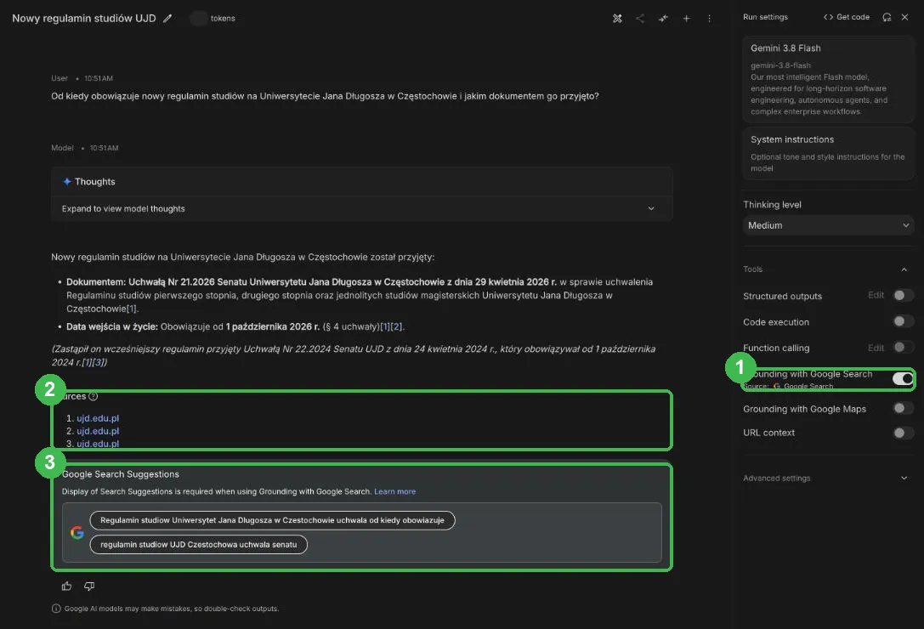This screenshot has width=924, height=629.
Task: Click the share icon in the top toolbar
Action: (640, 18)
